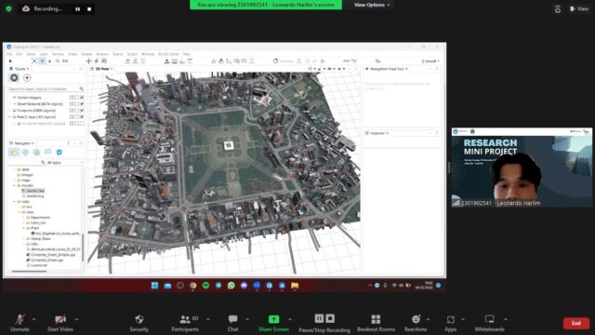Image resolution: width=595 pixels, height=335 pixels.
Task: Open the Zoom Chat panel
Action: click(233, 323)
